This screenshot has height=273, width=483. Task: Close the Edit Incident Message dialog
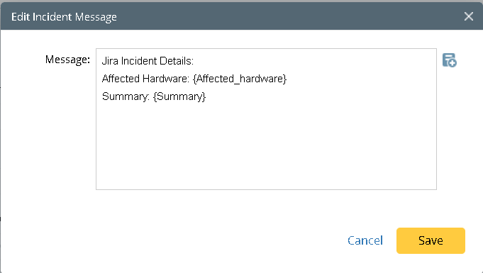coord(469,16)
